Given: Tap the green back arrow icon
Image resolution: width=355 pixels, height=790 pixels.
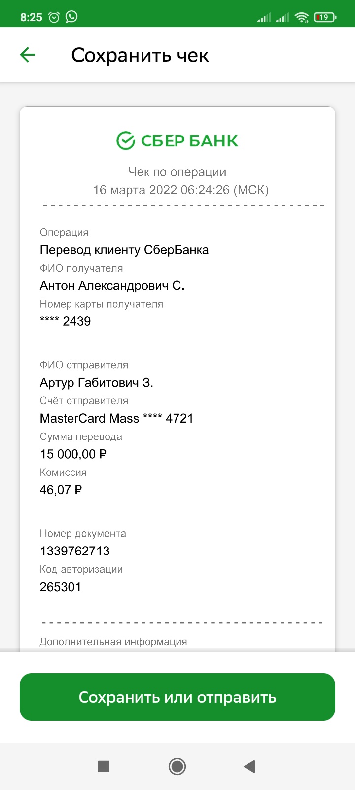Looking at the screenshot, I should (x=28, y=55).
